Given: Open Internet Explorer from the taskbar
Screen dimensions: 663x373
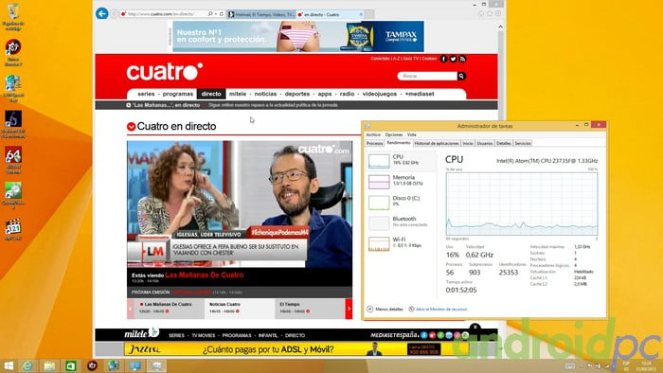Looking at the screenshot, I should coord(27,365).
